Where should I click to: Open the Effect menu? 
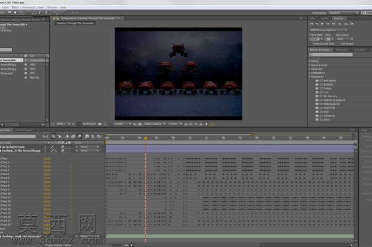pos(15,7)
